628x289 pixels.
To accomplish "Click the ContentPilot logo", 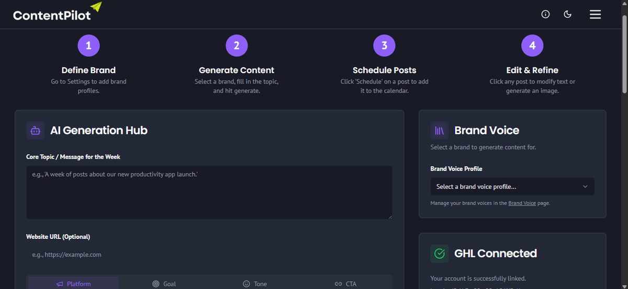I will pyautogui.click(x=58, y=13).
